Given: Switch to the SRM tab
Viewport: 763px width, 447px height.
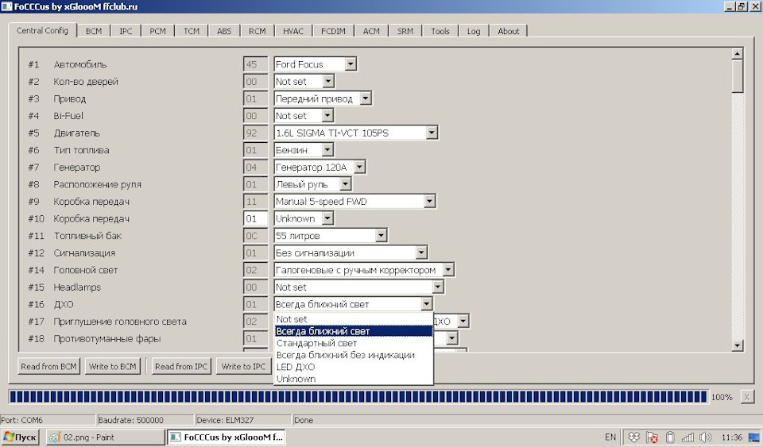Looking at the screenshot, I should click(405, 31).
